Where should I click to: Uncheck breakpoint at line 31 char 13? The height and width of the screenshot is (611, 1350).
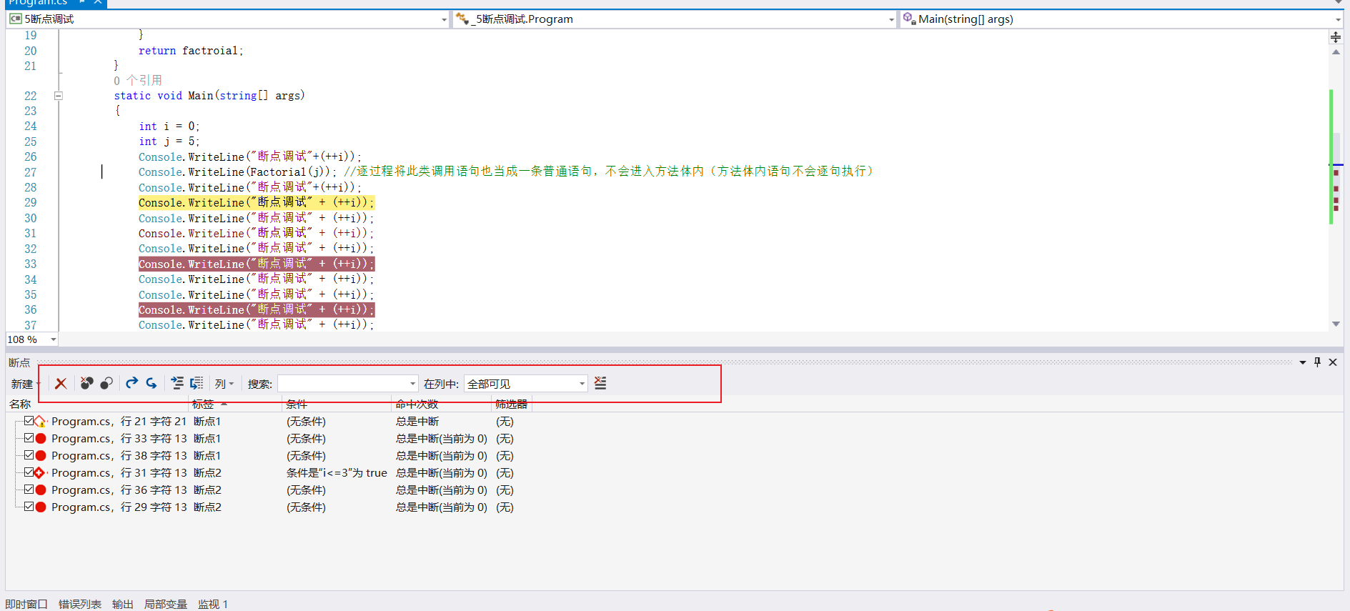coord(29,472)
